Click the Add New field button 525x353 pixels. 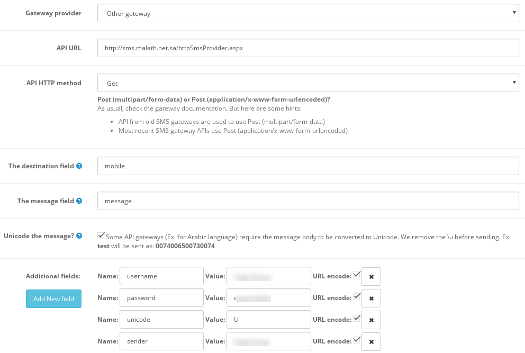tap(53, 299)
